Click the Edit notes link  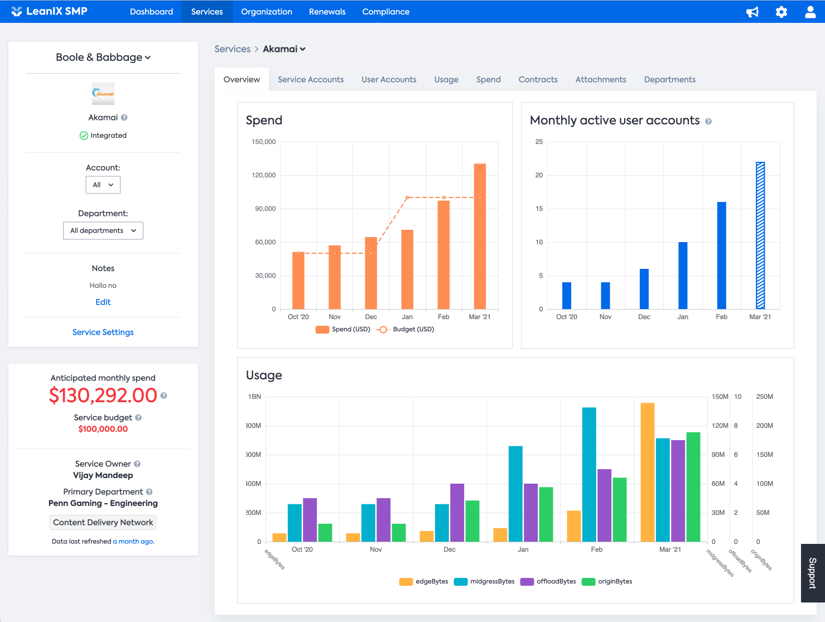[x=103, y=302]
